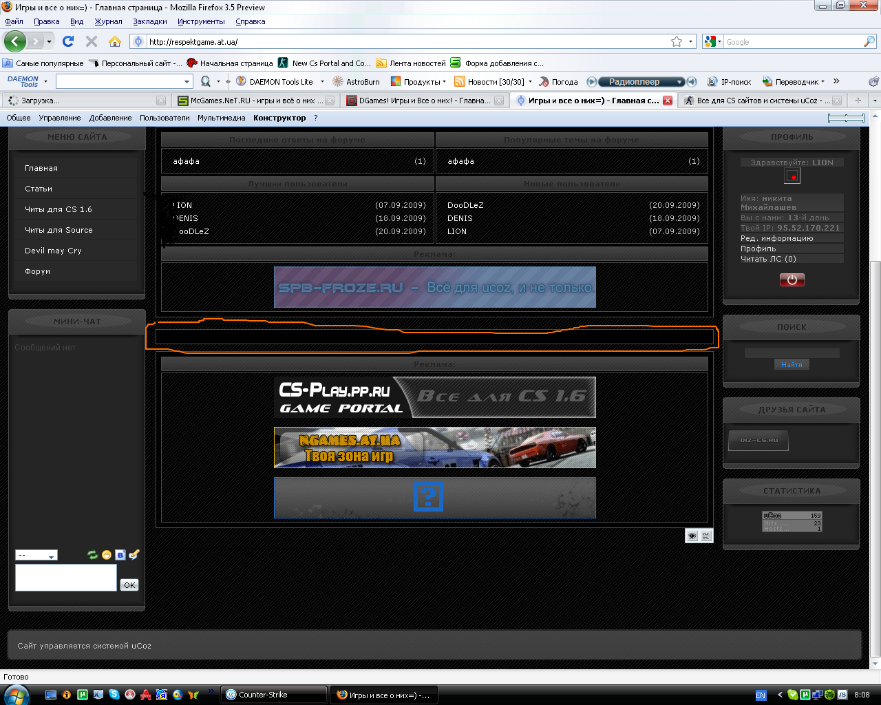This screenshot has width=881, height=705.
Task: Open the Погода weather toolbar item
Action: 558,81
